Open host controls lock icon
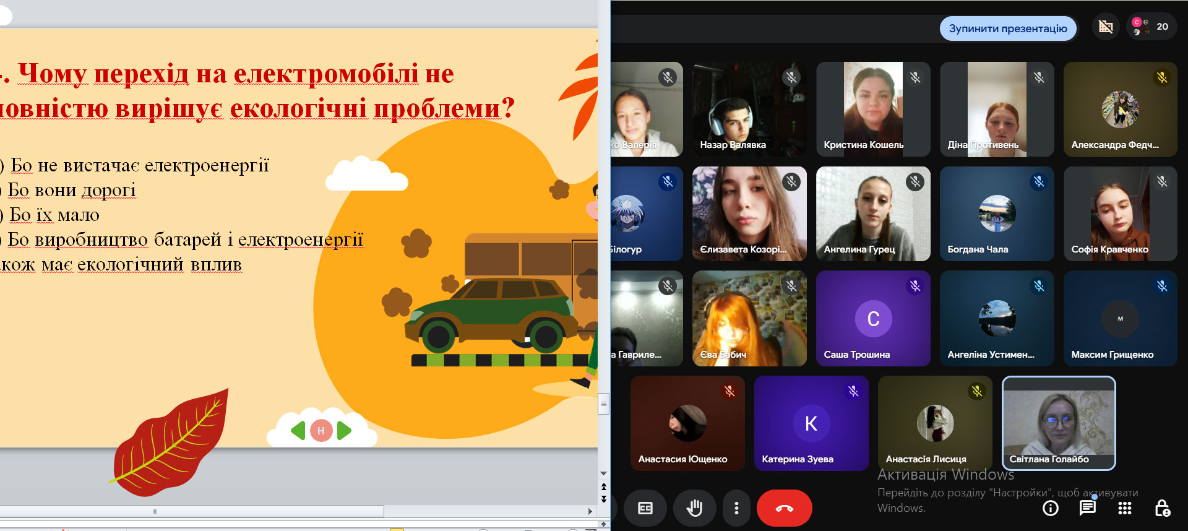The image size is (1188, 531). pos(1161,508)
